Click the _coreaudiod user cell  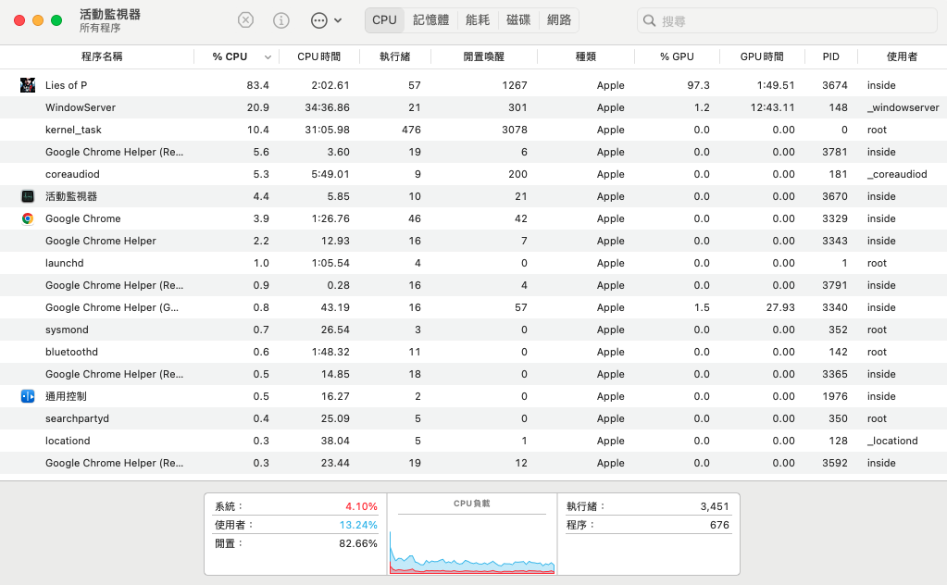pos(897,174)
